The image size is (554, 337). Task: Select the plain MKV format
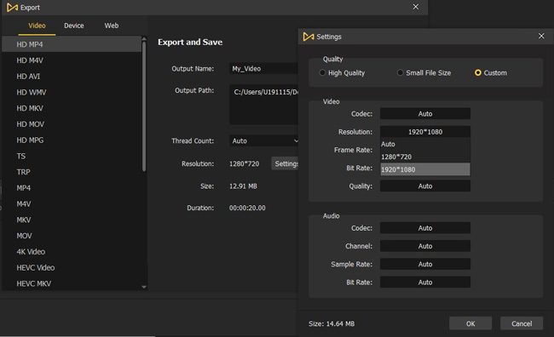coord(72,220)
